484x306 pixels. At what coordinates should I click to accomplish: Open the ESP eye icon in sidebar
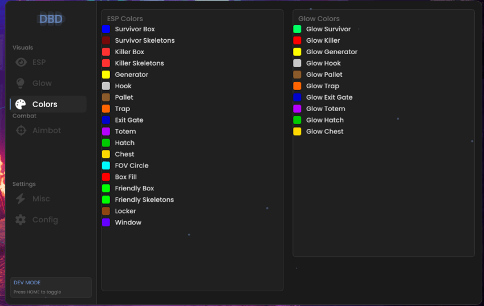click(x=21, y=62)
